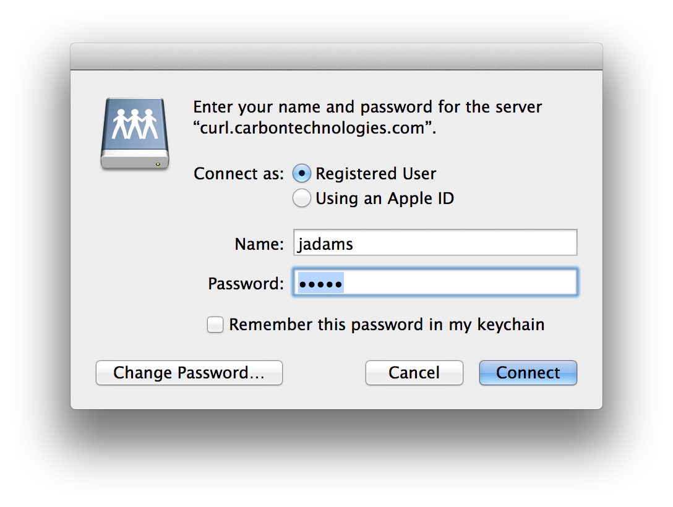Select the Registered User radio button
Viewport: 673px width, 507px height.
(x=301, y=174)
